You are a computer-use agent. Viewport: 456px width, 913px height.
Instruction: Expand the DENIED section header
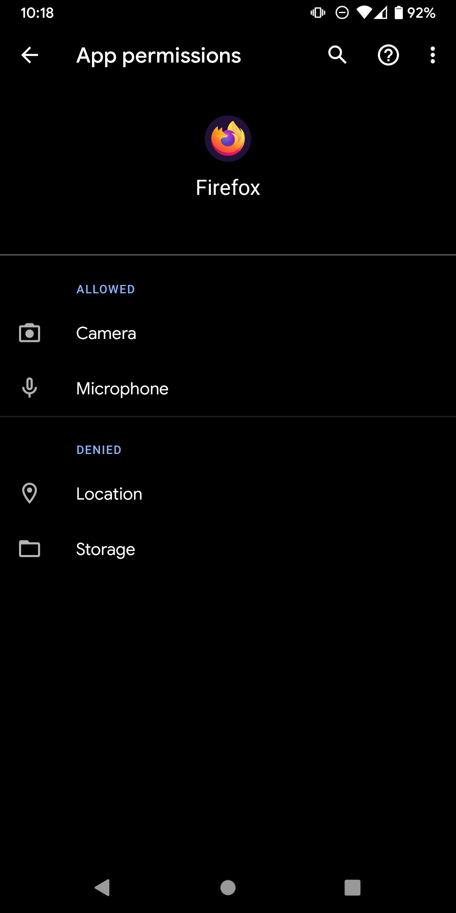pos(99,450)
